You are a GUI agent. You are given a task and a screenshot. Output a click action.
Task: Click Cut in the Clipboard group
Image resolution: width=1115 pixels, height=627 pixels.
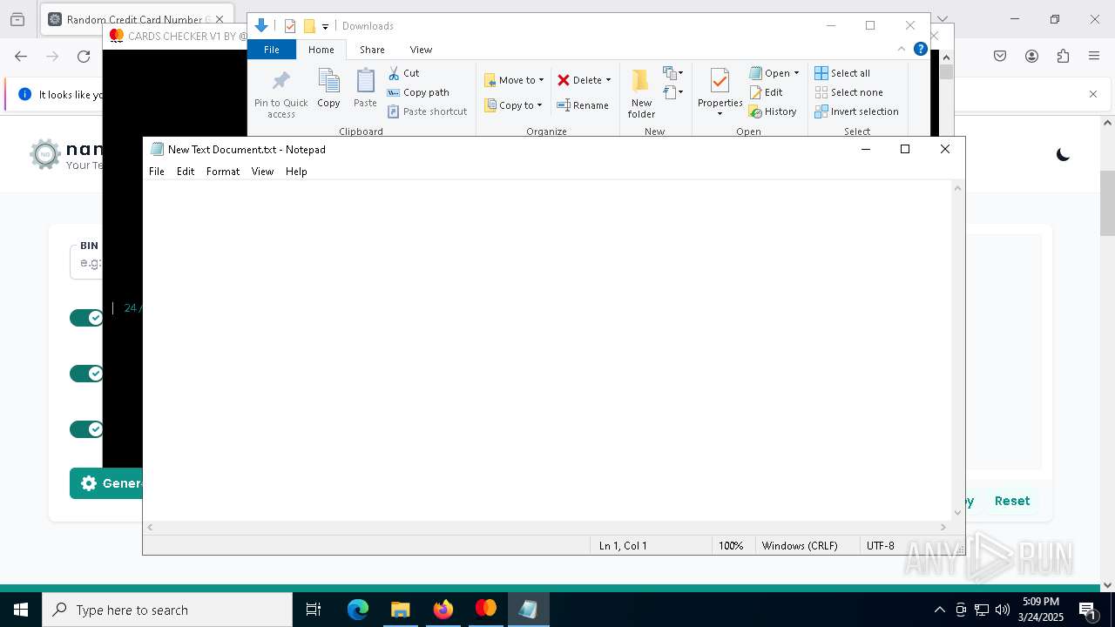pos(403,73)
